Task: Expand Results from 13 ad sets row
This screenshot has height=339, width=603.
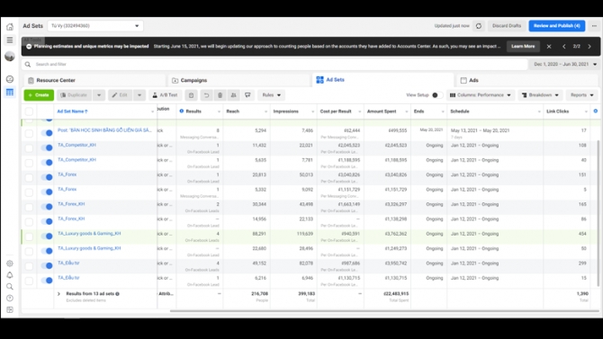Action: pos(58,294)
